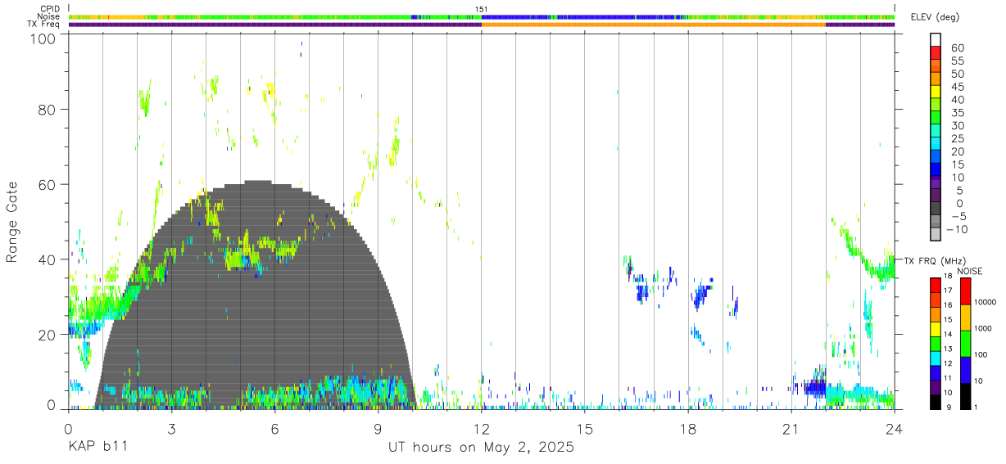Click the 100 tick on Range Gate axis
Image resolution: width=1006 pixels, height=464 pixels.
(45, 38)
